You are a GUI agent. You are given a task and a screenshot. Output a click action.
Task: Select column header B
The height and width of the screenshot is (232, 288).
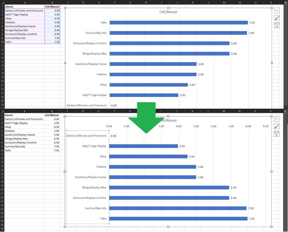pyautogui.click(x=52, y=3)
